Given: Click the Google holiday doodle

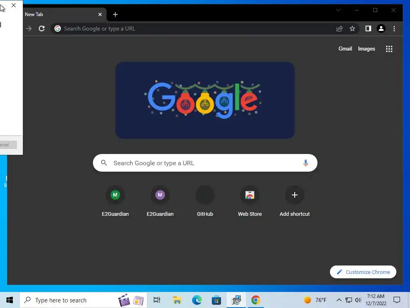Looking at the screenshot, I should [x=205, y=100].
